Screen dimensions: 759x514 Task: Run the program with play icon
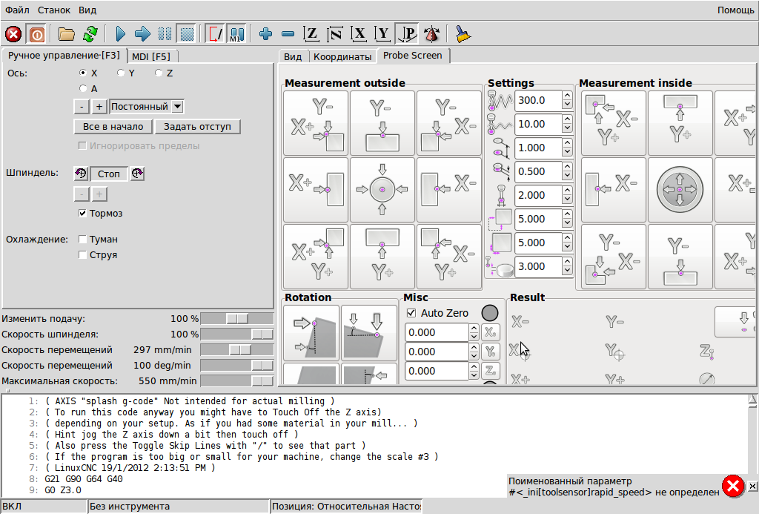(x=121, y=34)
